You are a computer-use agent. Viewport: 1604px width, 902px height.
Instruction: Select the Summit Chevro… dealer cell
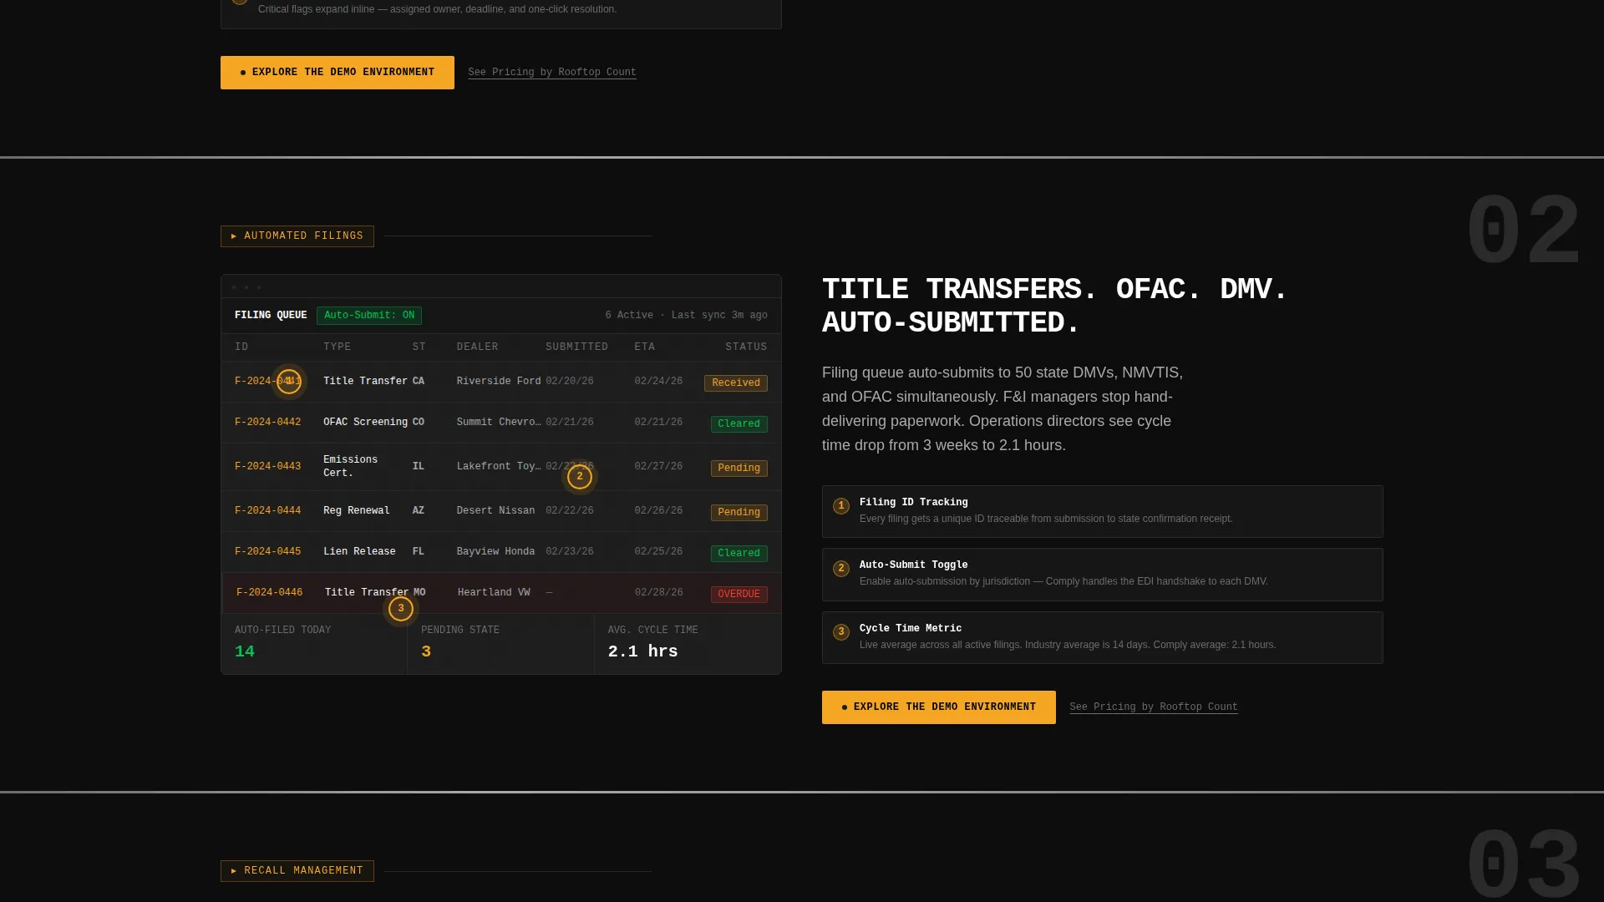pos(499,423)
